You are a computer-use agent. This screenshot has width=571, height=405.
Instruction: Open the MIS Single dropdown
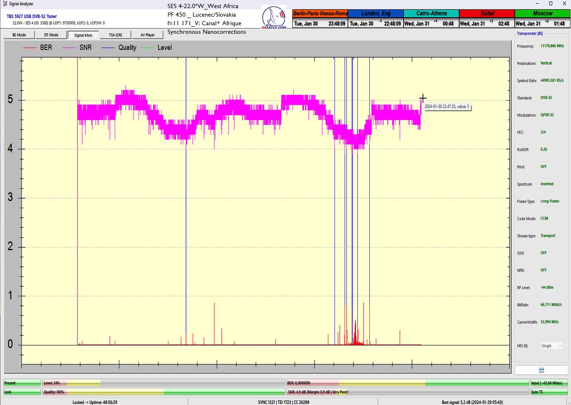pyautogui.click(x=551, y=346)
